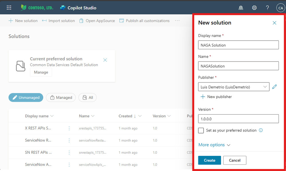Open the environment picker icon
The image size is (286, 171).
click(x=241, y=8)
